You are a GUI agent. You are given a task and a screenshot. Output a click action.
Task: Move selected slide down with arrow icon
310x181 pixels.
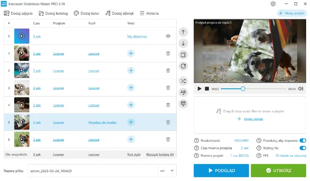[x=183, y=43]
